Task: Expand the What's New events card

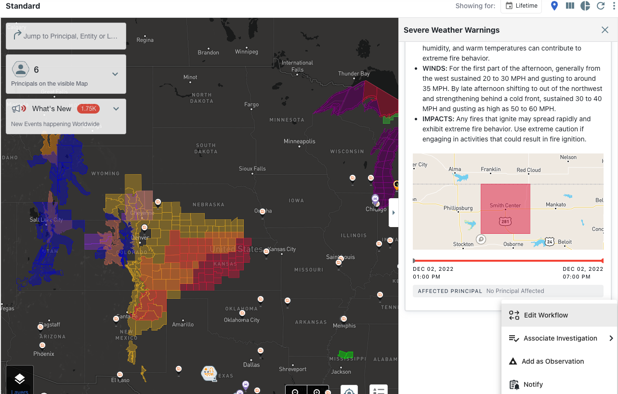Action: 116,109
